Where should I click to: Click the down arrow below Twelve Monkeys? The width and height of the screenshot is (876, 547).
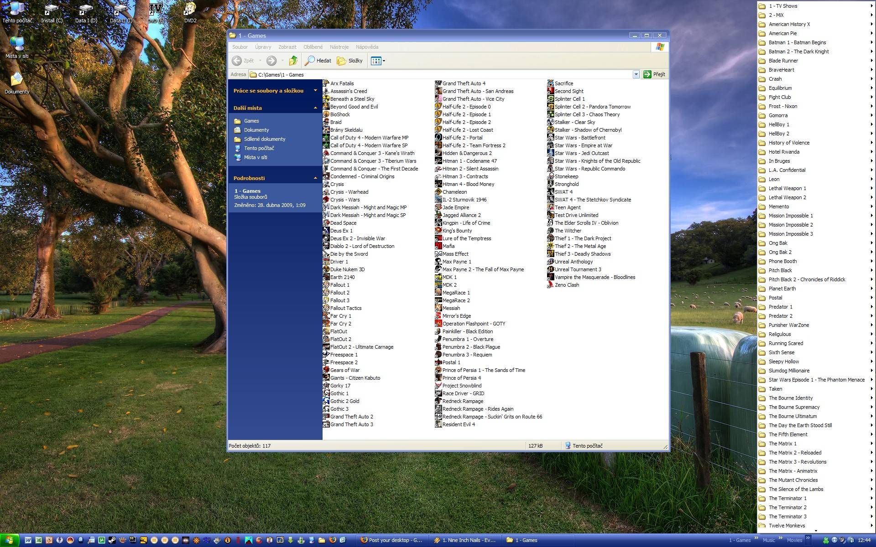(816, 531)
